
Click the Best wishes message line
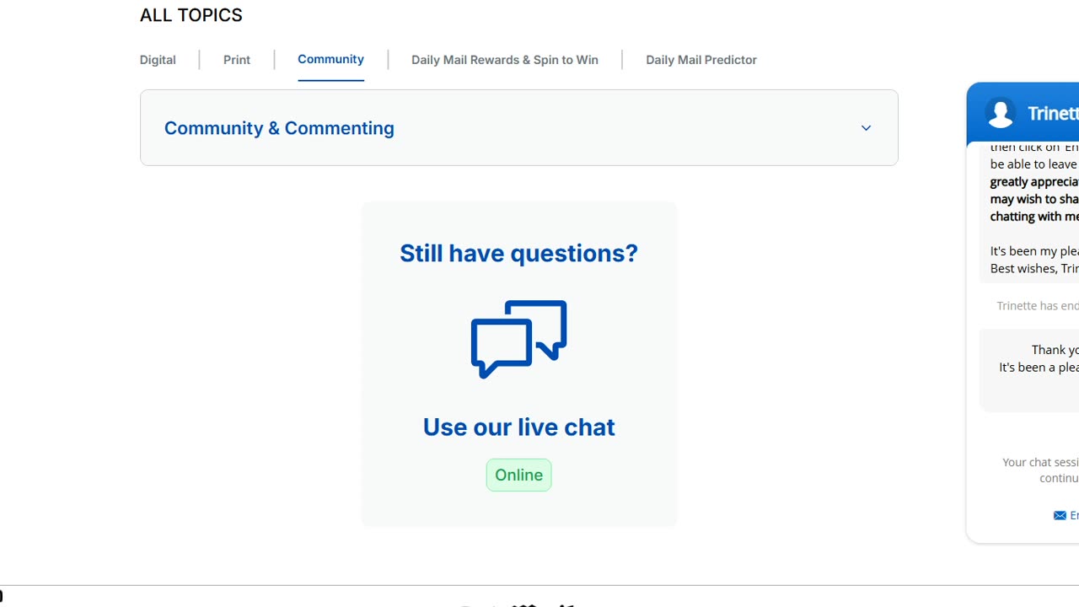pyautogui.click(x=1034, y=268)
